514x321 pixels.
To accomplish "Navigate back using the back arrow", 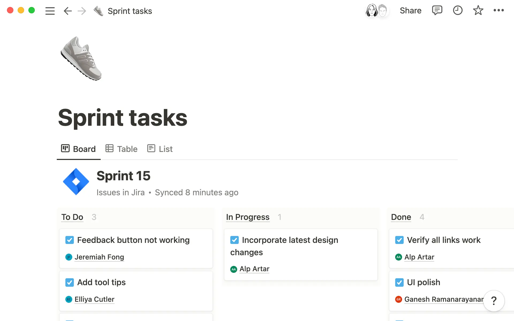I will coord(68,11).
